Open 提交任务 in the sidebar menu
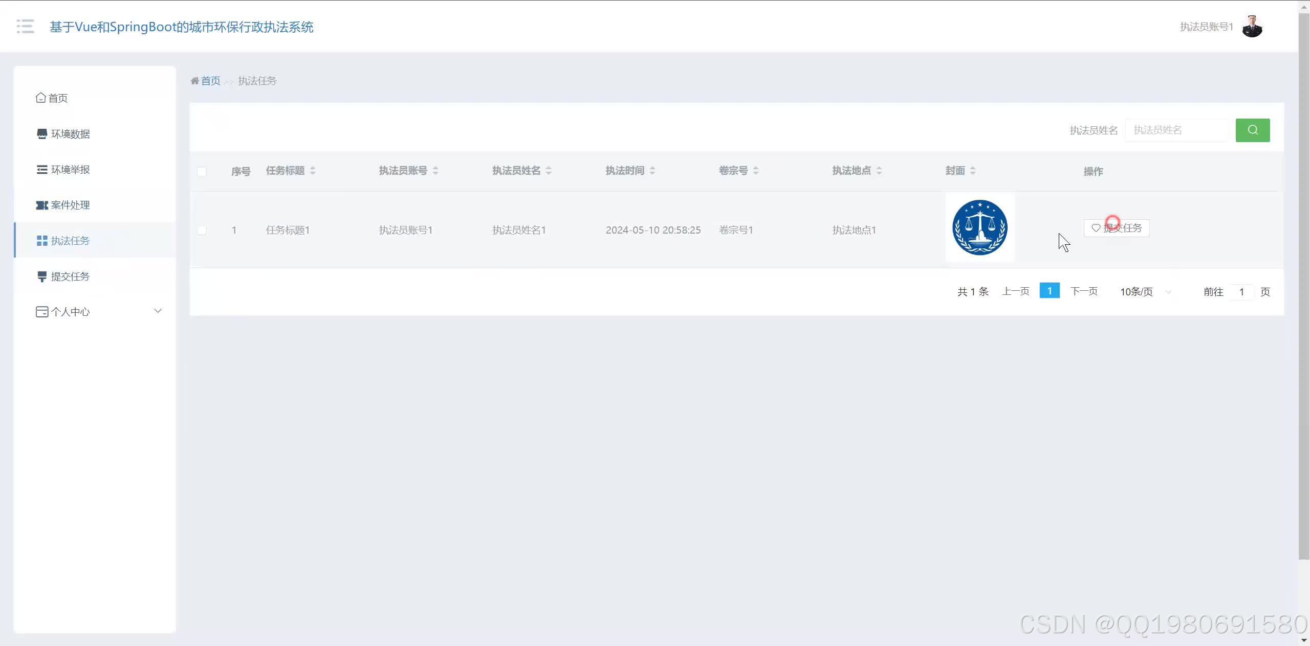 pos(70,276)
